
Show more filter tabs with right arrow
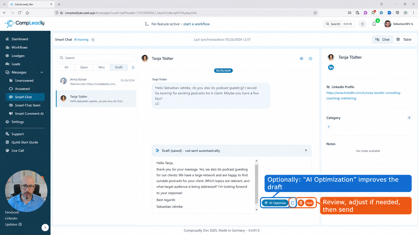tap(133, 67)
